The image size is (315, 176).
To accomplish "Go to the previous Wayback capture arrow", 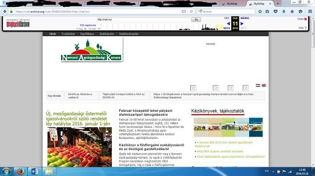I will click(228, 24).
